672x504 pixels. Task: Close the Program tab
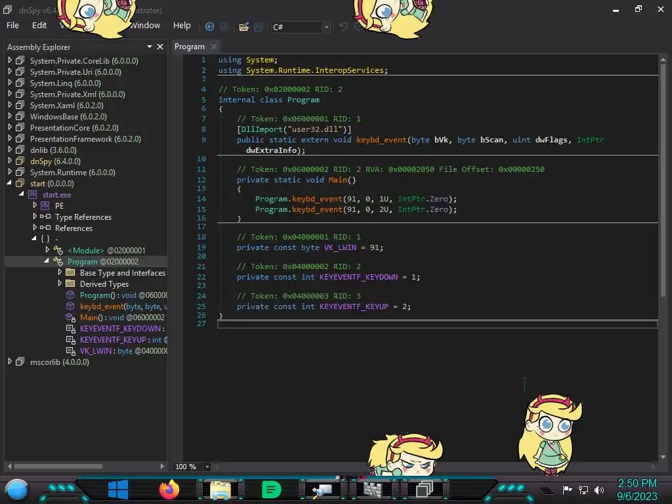[214, 47]
